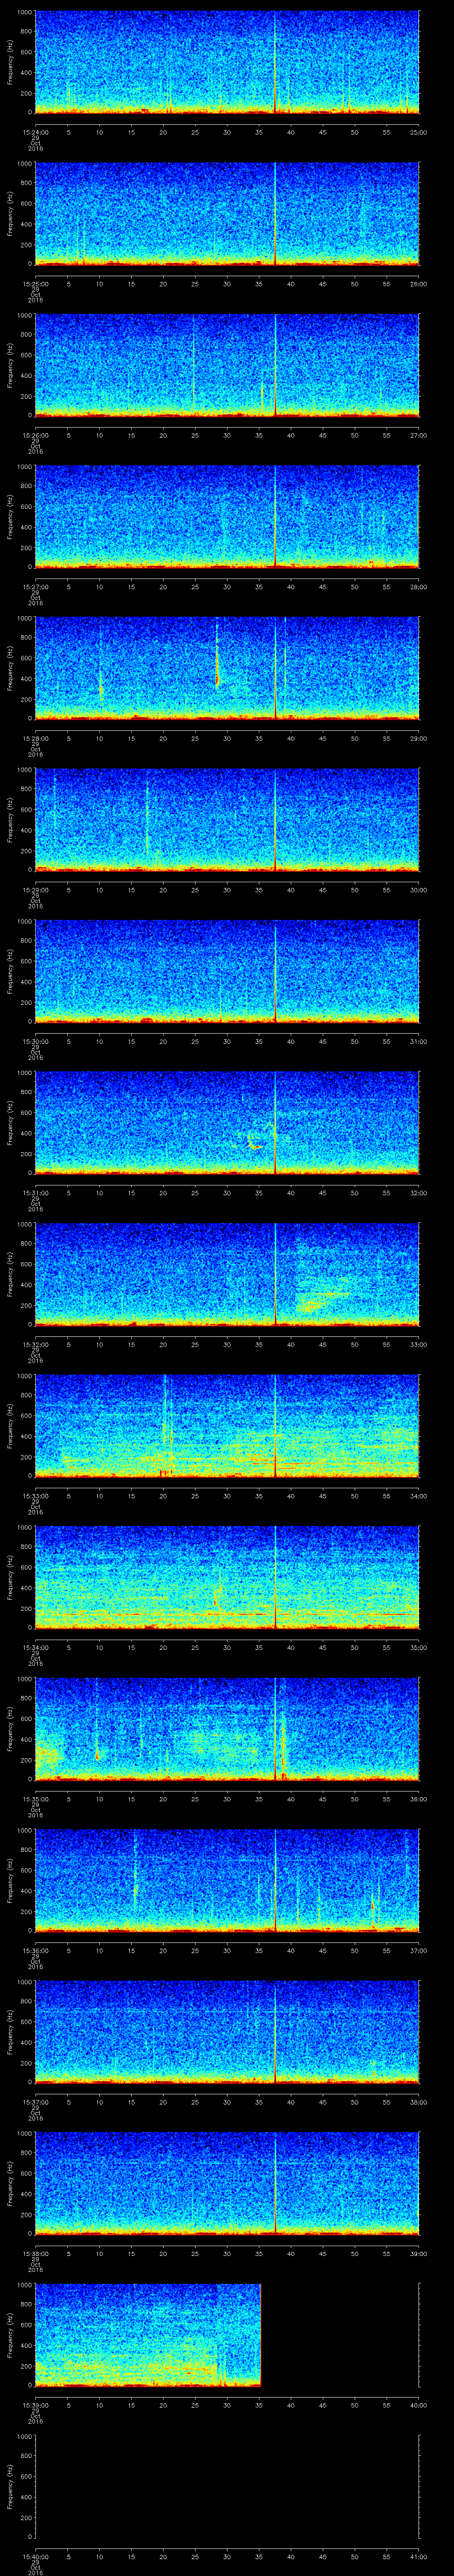Open the spectrogram panel starting at 15:35:00

click(227, 1728)
